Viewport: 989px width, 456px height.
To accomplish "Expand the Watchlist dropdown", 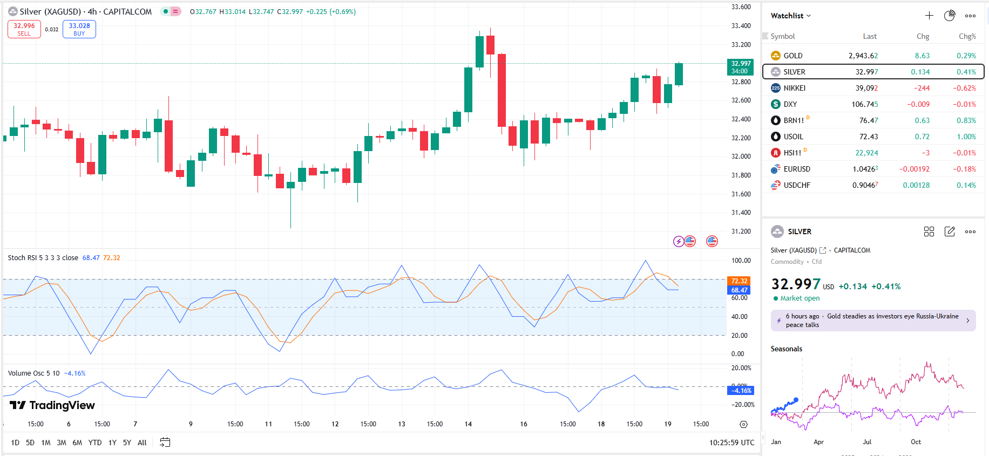I will (x=791, y=16).
